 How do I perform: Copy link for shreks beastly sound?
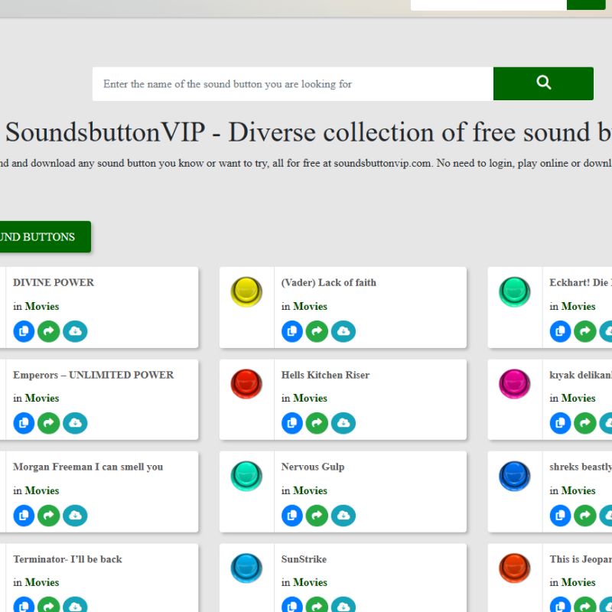click(560, 516)
